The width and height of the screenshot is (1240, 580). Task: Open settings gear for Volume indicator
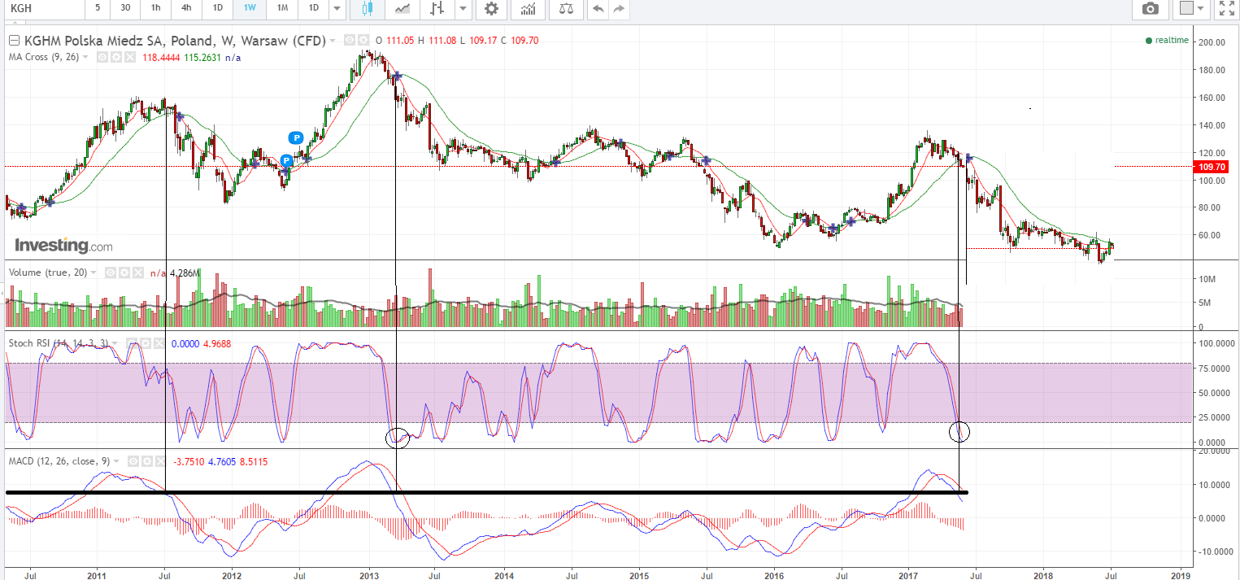coord(124,273)
